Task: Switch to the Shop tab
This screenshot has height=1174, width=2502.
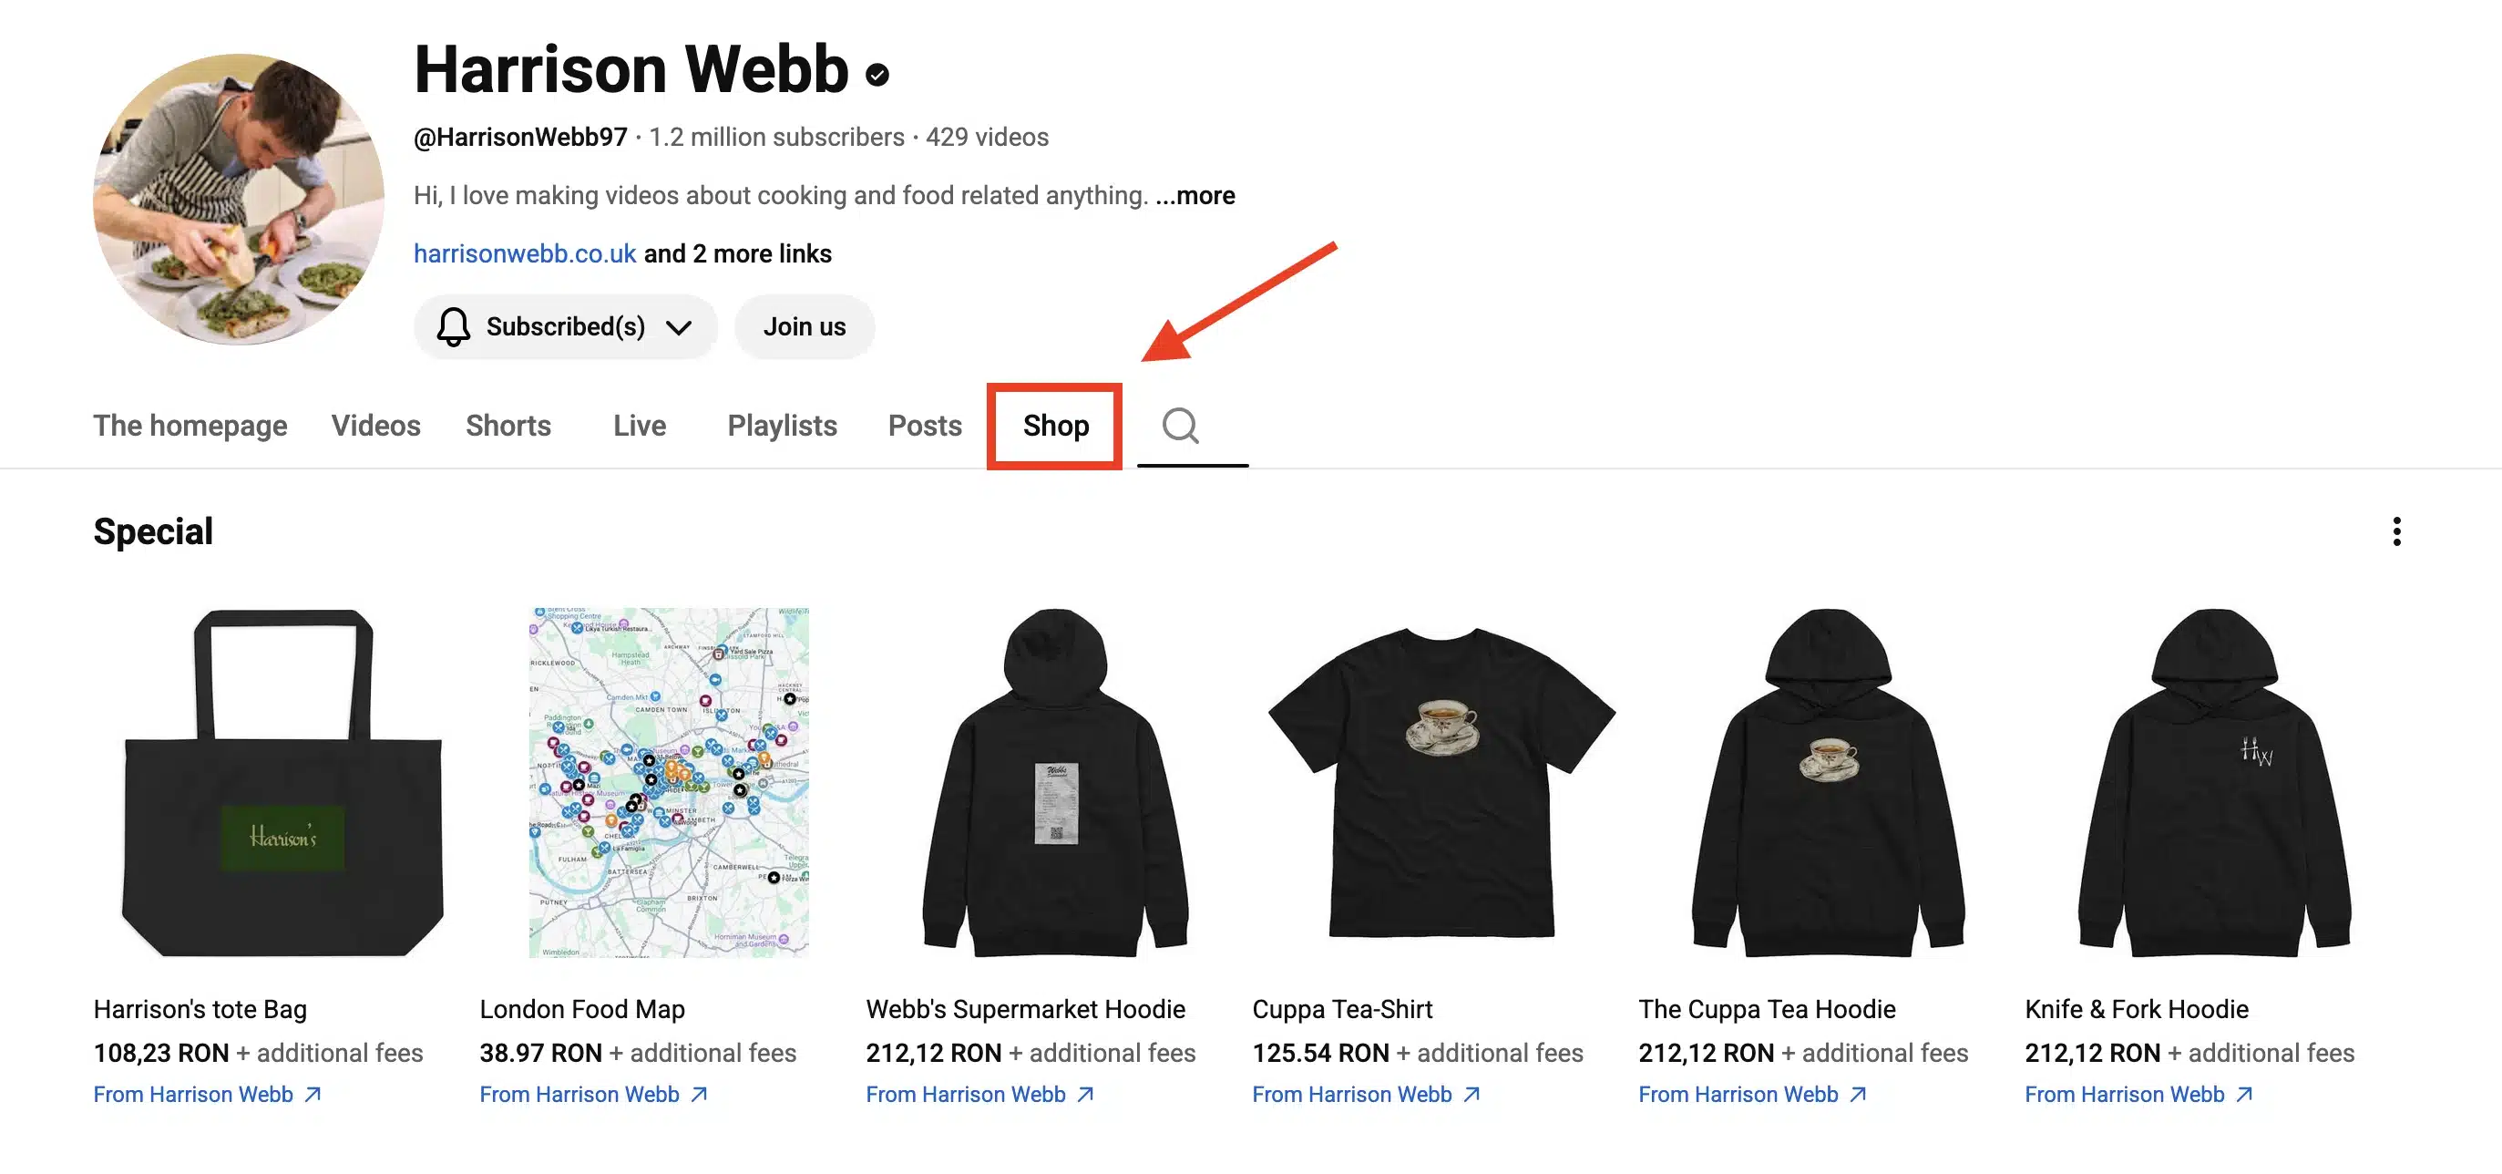Action: [x=1054, y=426]
